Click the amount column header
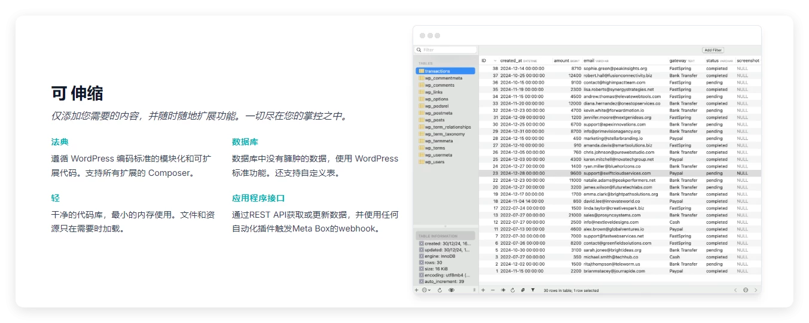809x323 pixels. coord(566,61)
